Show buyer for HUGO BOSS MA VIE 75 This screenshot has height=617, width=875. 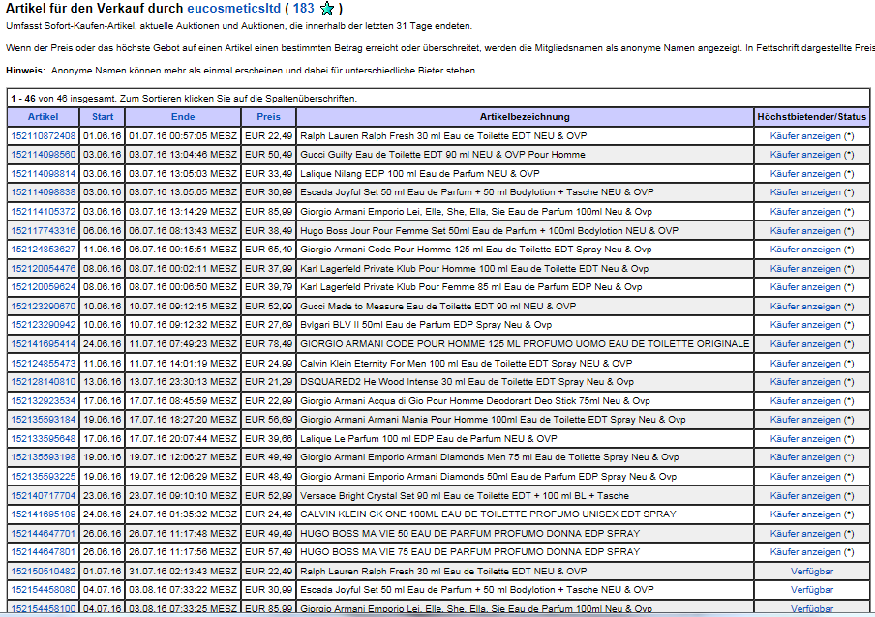pos(805,552)
